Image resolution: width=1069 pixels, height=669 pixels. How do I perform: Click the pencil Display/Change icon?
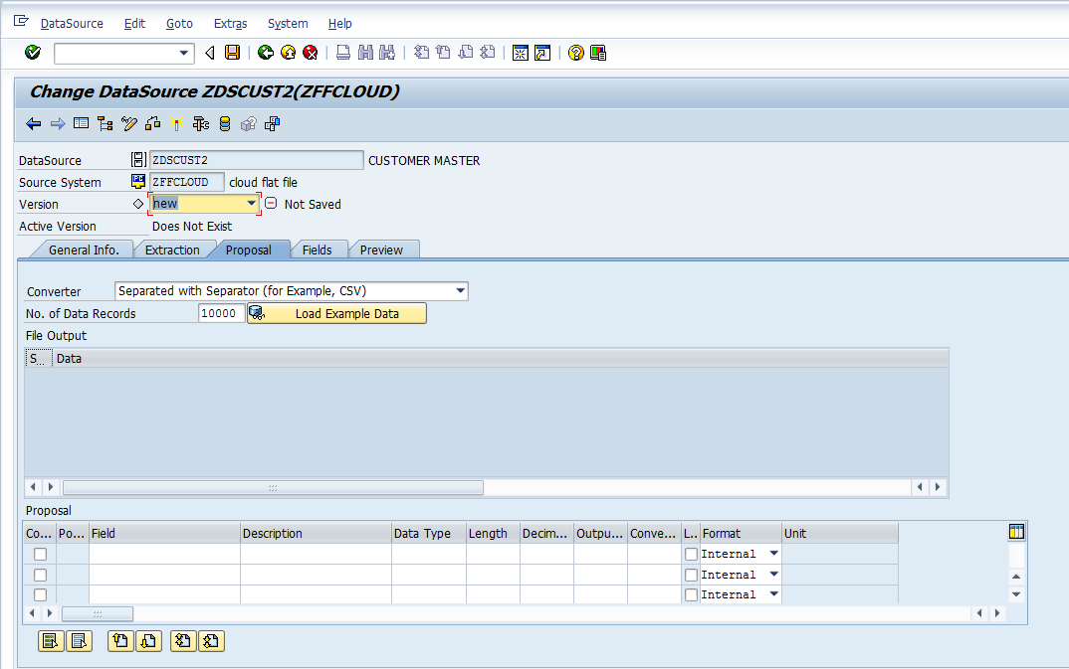click(x=128, y=123)
